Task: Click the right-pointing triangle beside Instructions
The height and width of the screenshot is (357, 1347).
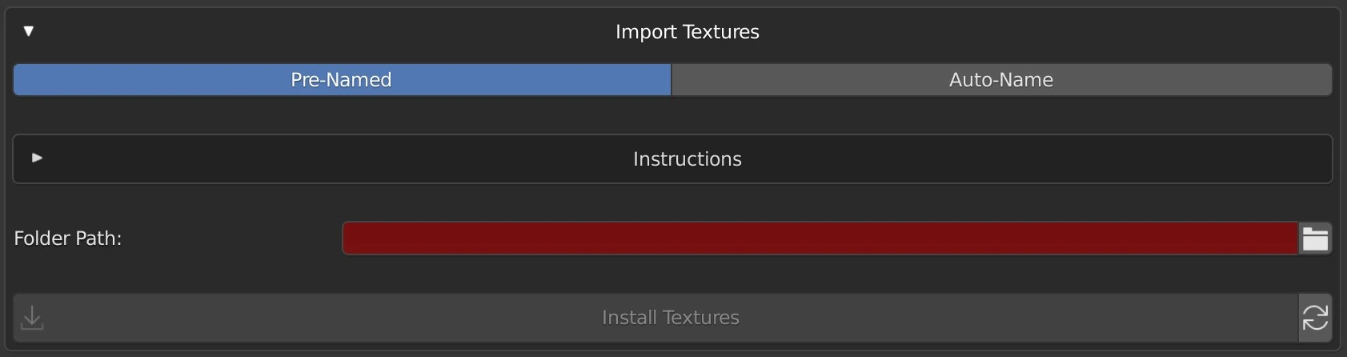Action: (x=37, y=158)
